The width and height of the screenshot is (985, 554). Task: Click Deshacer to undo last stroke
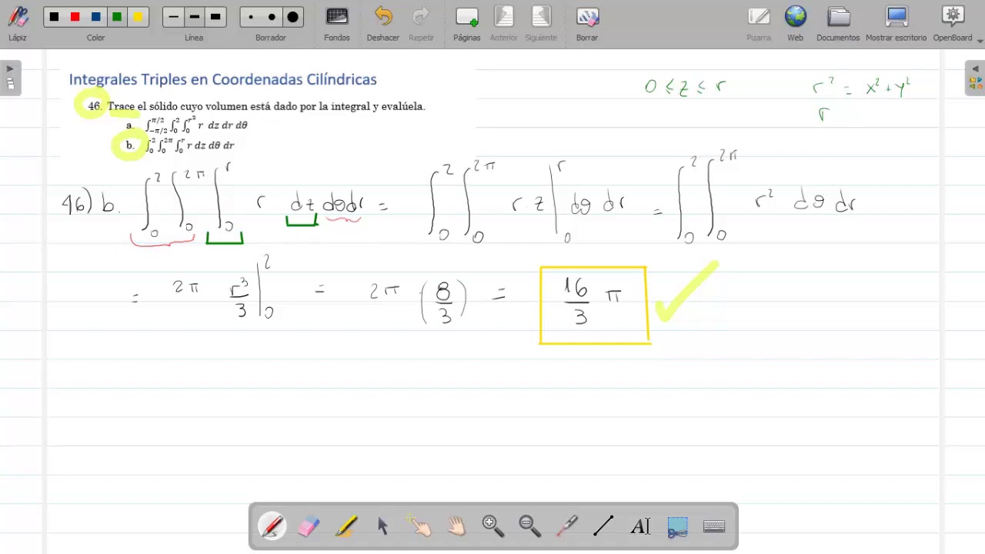click(383, 23)
